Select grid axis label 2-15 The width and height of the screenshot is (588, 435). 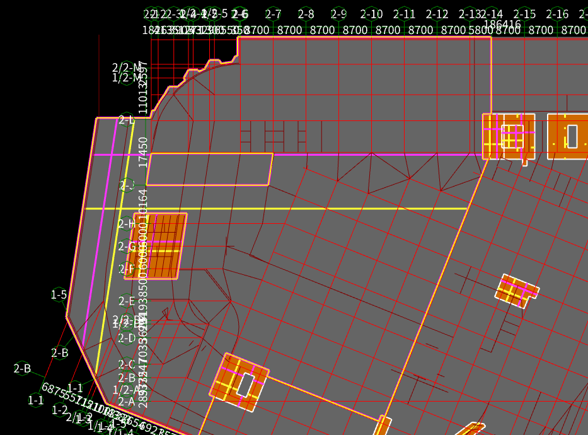[x=524, y=14]
